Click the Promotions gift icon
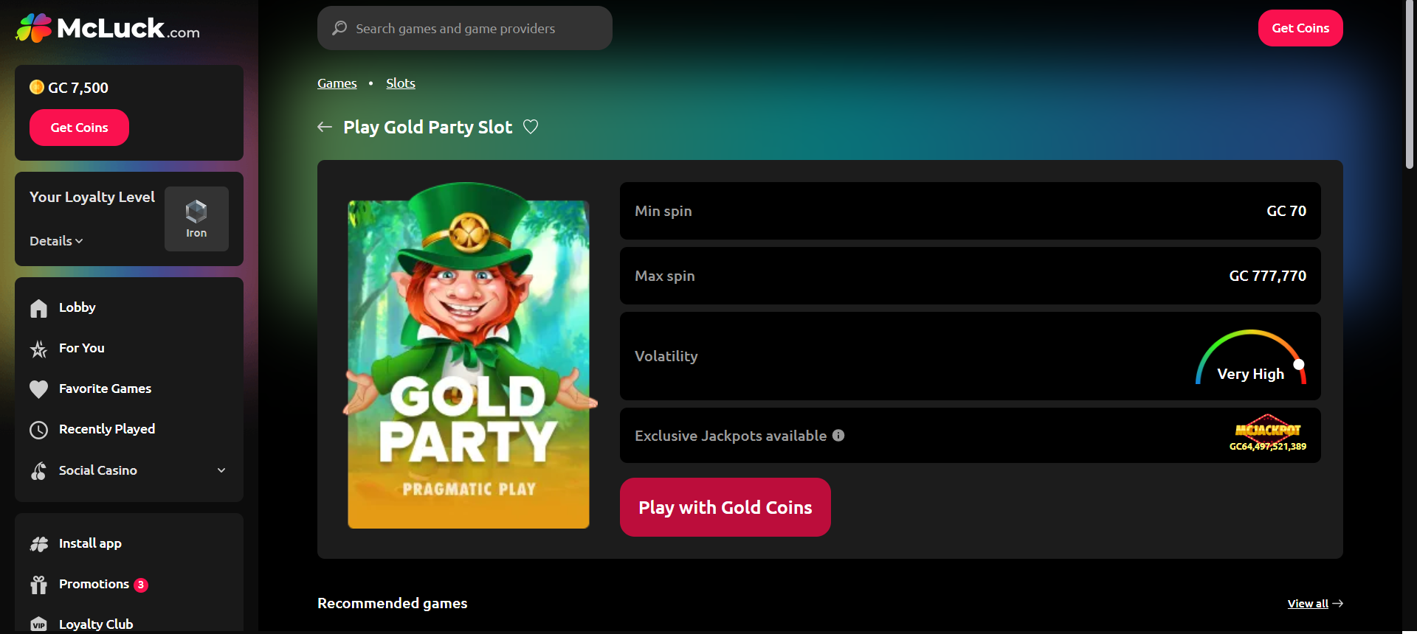The width and height of the screenshot is (1417, 634). 38,585
